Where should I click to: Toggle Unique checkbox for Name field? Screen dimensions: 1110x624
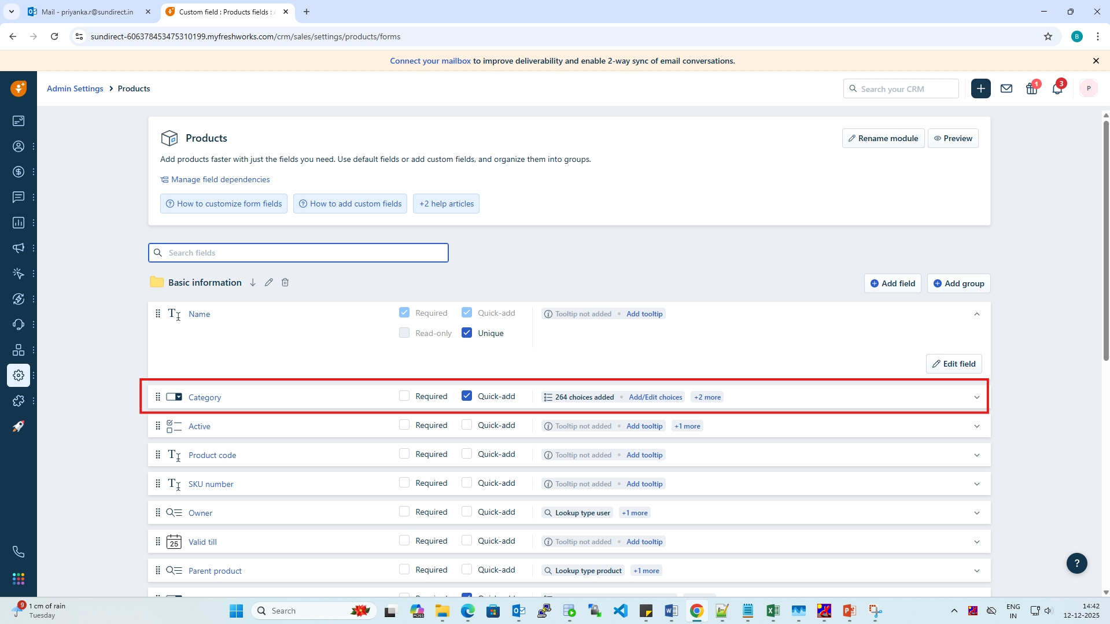467,333
